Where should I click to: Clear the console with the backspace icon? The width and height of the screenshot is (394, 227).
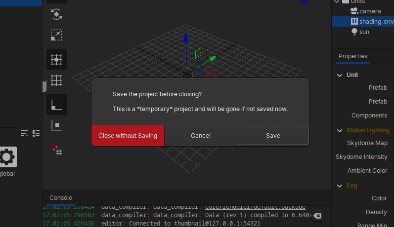317,216
